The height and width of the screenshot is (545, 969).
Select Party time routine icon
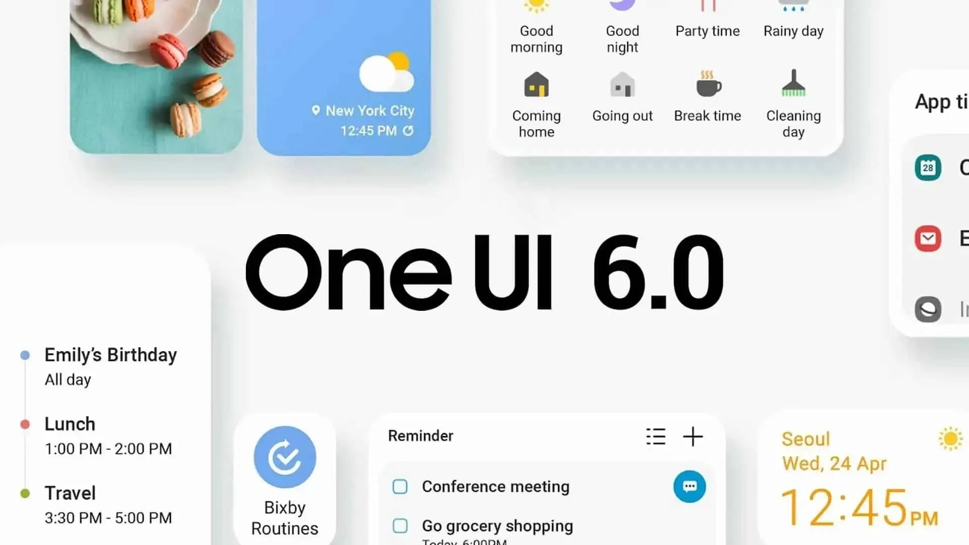[707, 7]
